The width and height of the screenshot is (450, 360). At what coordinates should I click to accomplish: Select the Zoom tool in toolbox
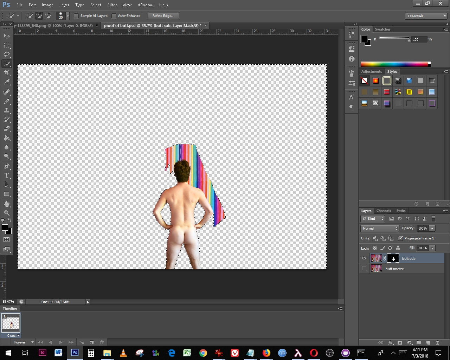click(x=7, y=213)
